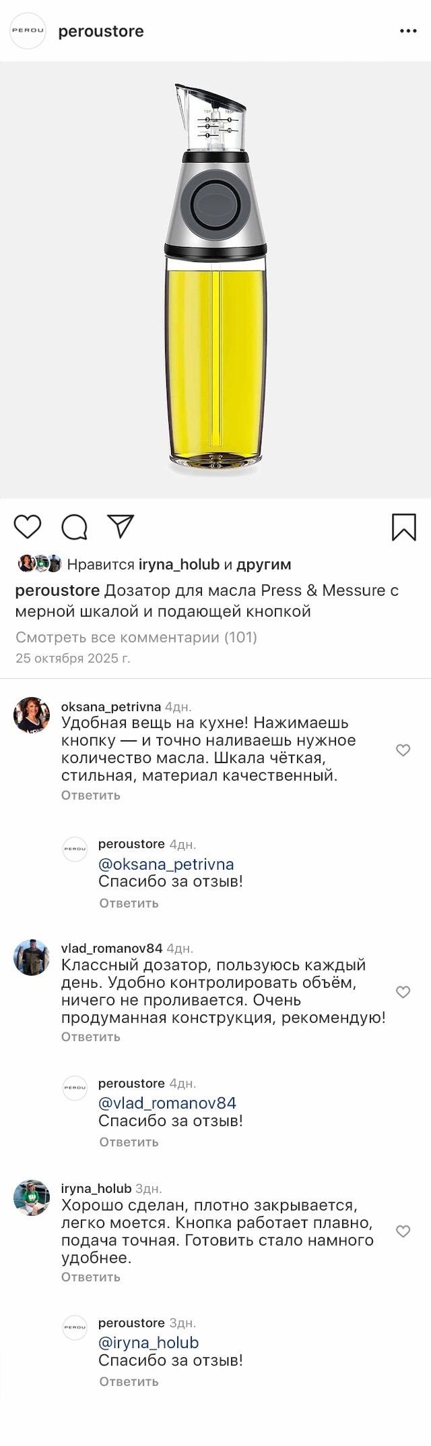Like oksana_petrivna's comment
The height and width of the screenshot is (1446, 431).
pyautogui.click(x=403, y=750)
